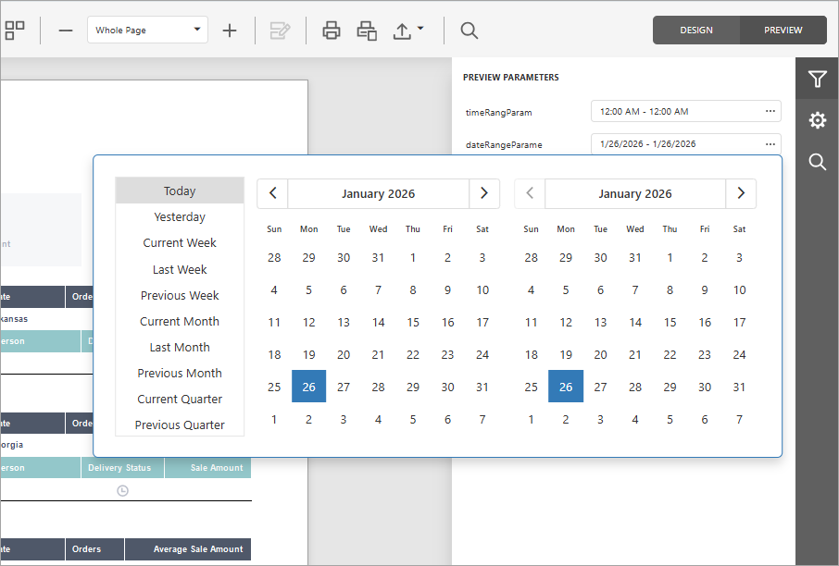Go to next month in right calendar
The image size is (839, 566).
point(741,193)
